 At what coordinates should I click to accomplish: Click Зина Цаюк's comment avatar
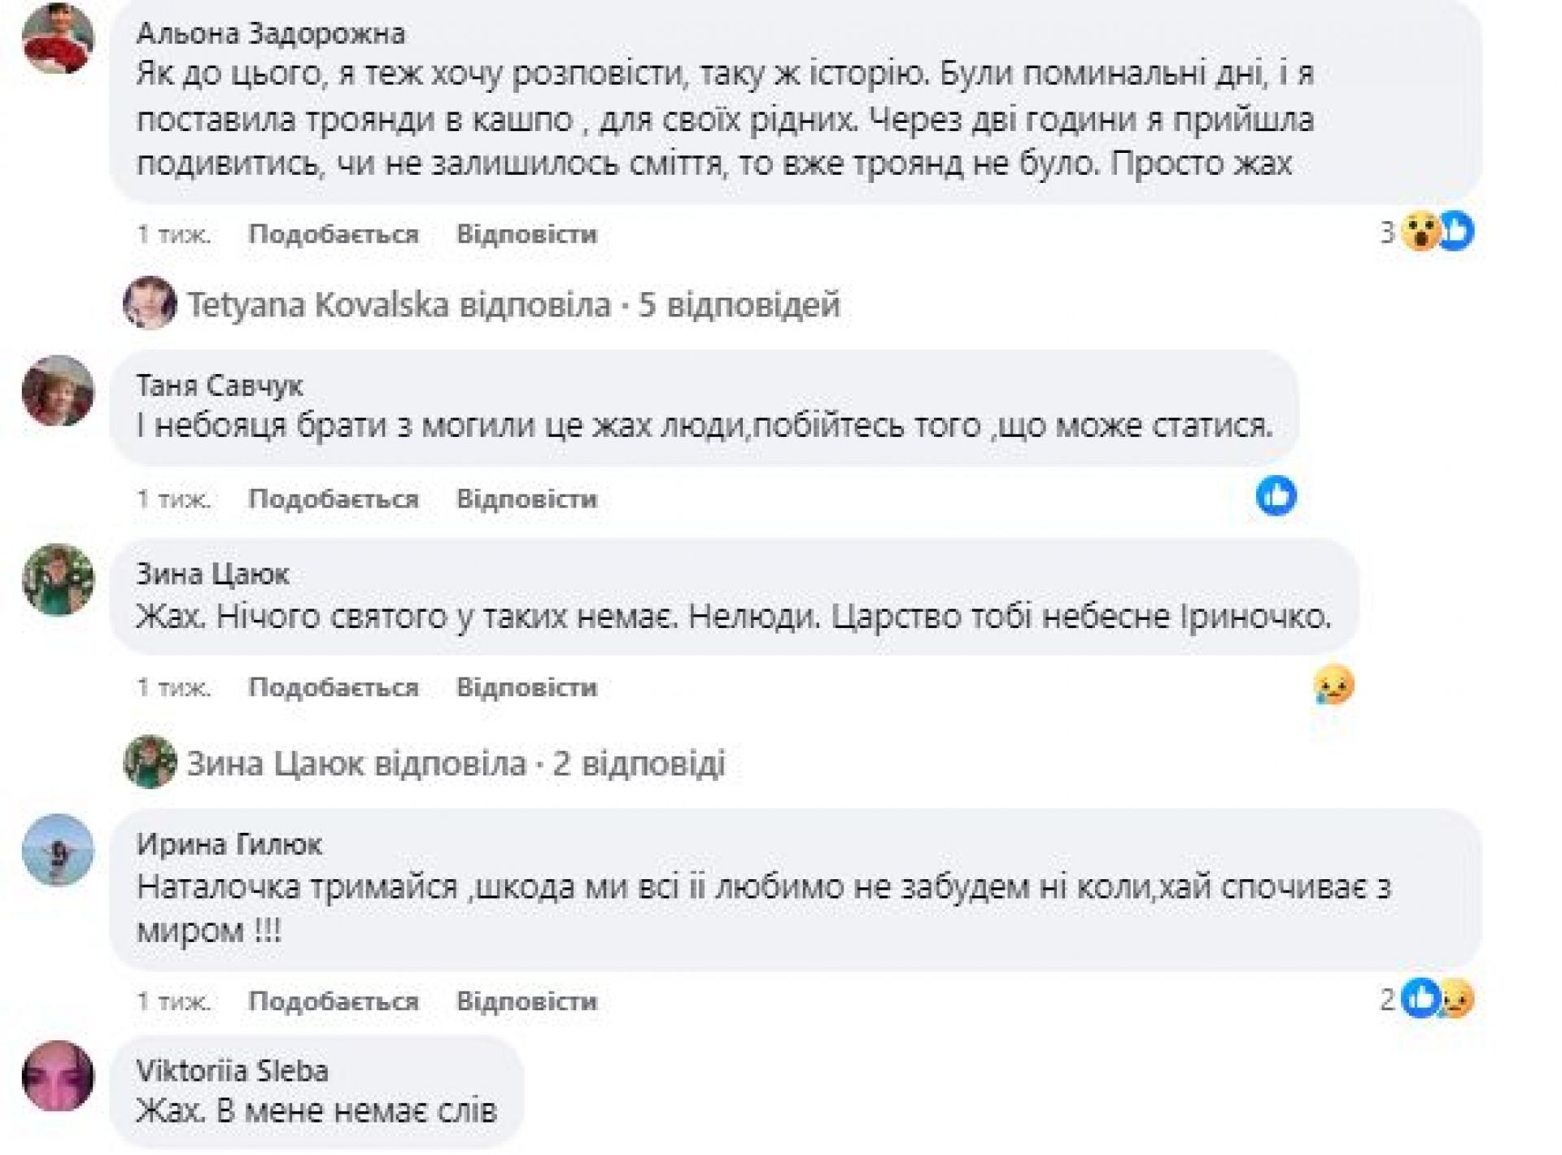pos(58,580)
